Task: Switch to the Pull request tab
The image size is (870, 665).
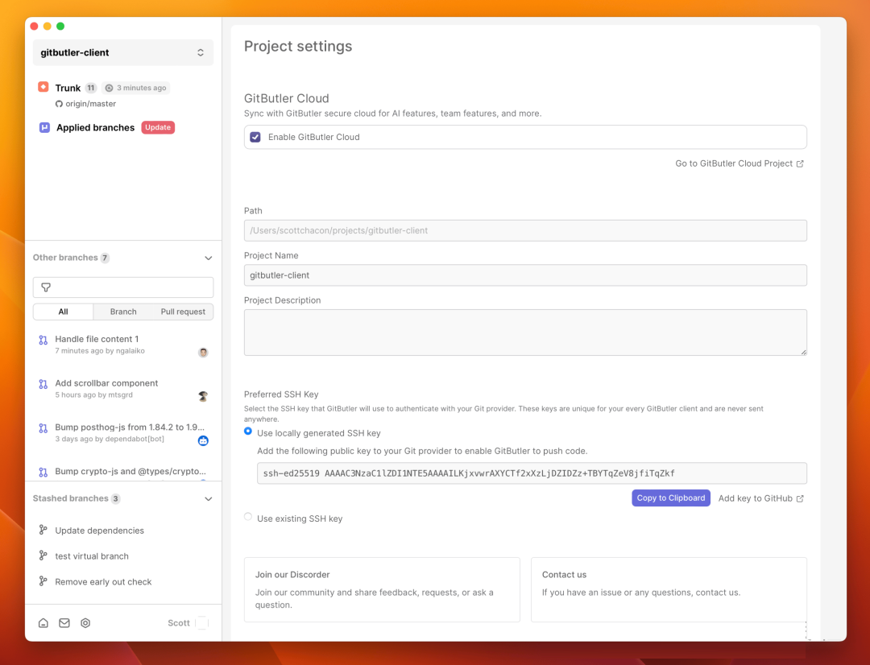Action: pos(183,312)
